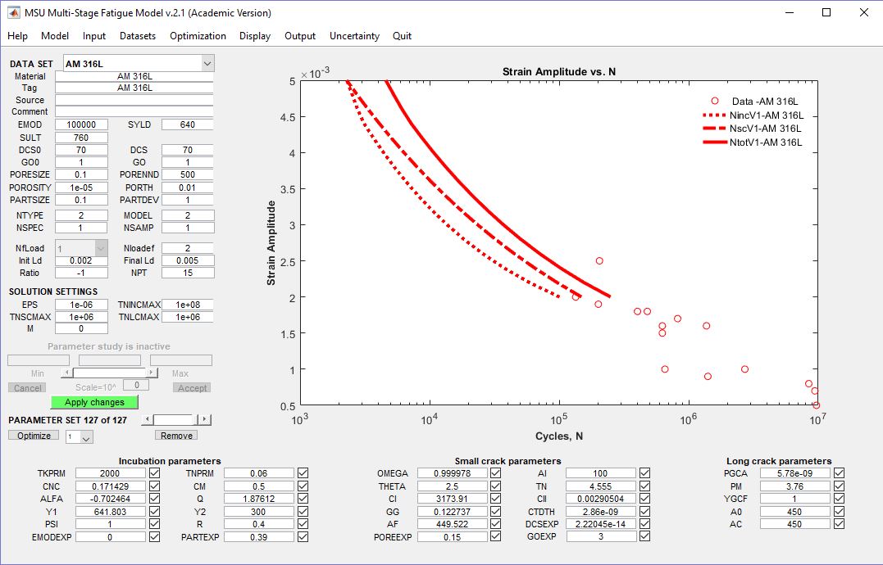The height and width of the screenshot is (565, 883).
Task: Toggle the PGCA long crack checkbox
Action: pyautogui.click(x=839, y=473)
